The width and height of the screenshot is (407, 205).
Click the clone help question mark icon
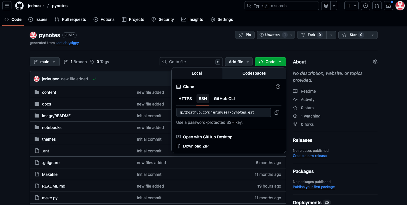coord(278,87)
